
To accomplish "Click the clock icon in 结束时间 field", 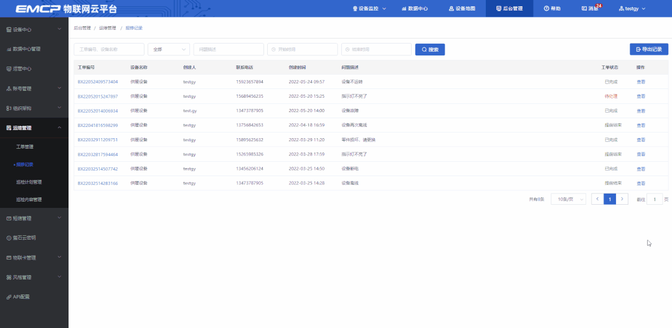I will pyautogui.click(x=347, y=50).
